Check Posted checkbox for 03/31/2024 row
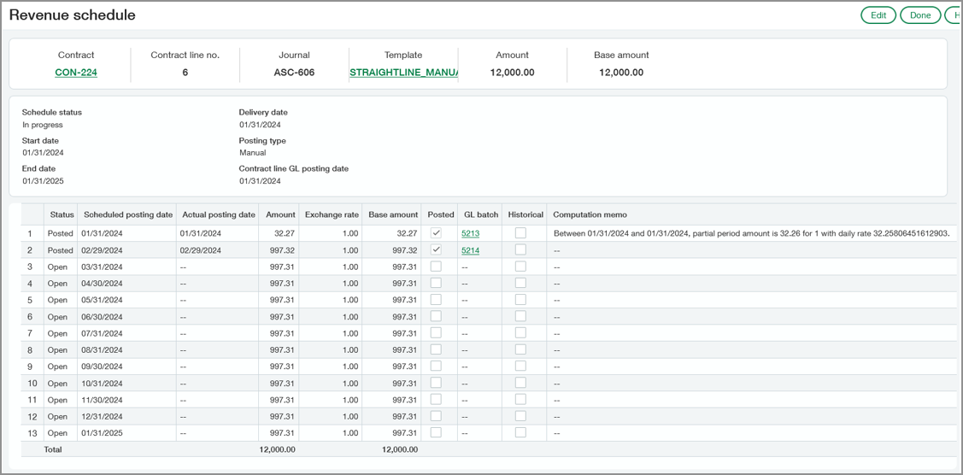 [436, 267]
